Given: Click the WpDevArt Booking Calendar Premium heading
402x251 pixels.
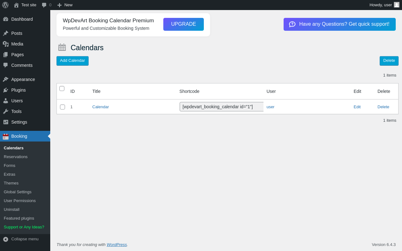Looking at the screenshot, I should pyautogui.click(x=108, y=20).
